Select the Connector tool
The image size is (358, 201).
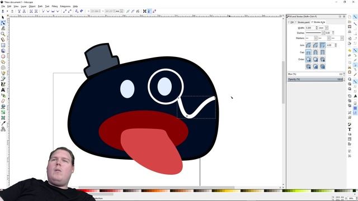click(x=3, y=129)
